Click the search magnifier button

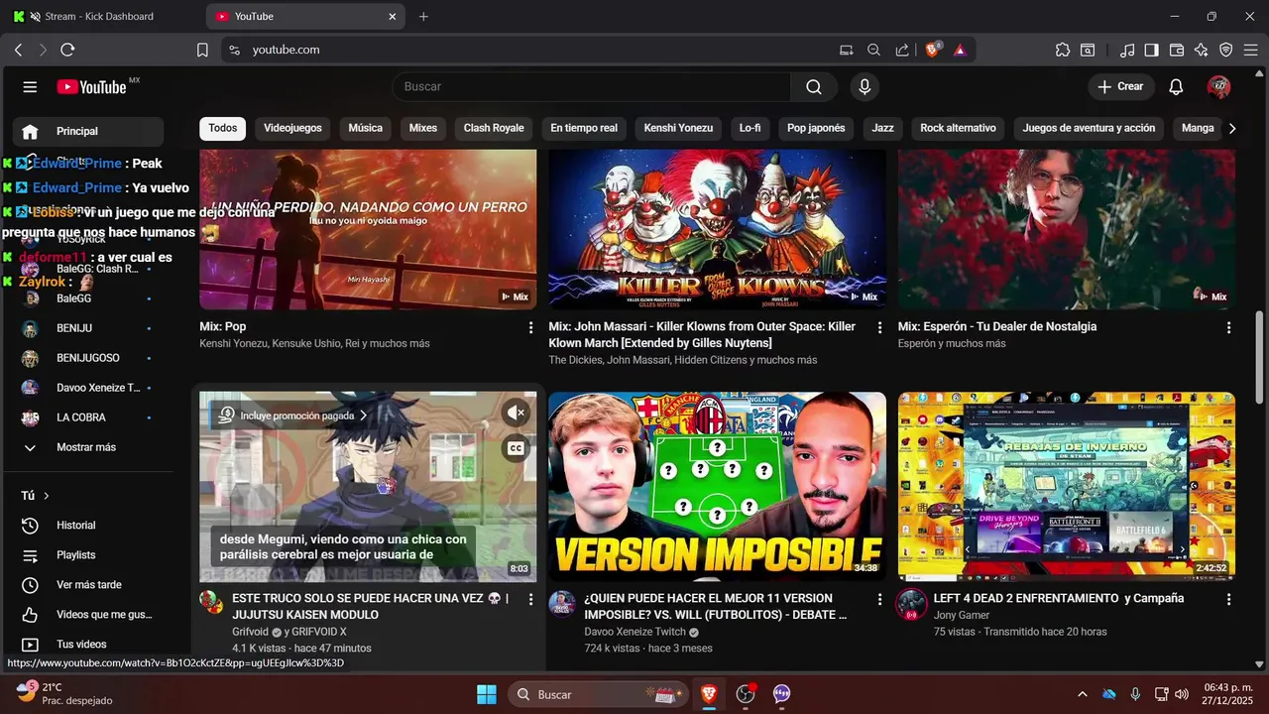pyautogui.click(x=814, y=87)
